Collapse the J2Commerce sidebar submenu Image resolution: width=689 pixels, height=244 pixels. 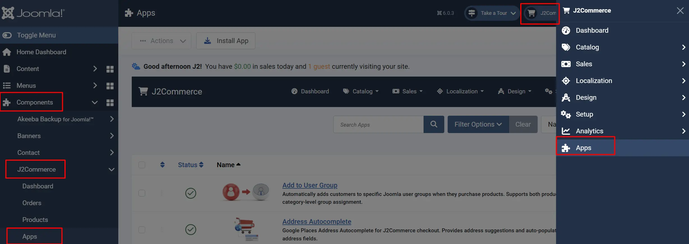click(x=112, y=170)
